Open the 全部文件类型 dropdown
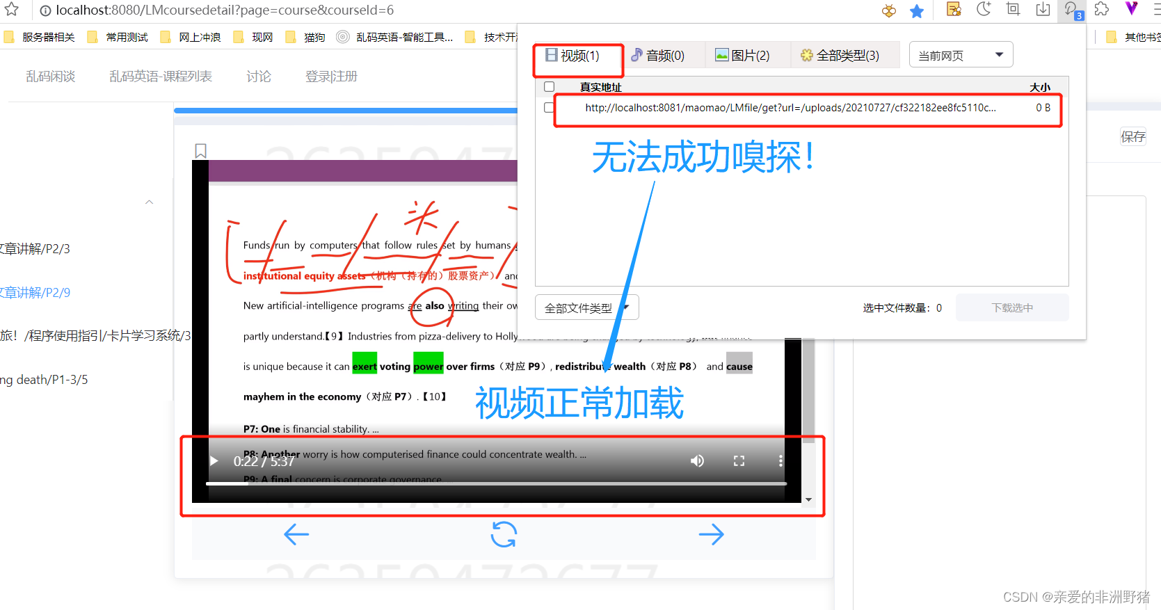 (x=586, y=307)
